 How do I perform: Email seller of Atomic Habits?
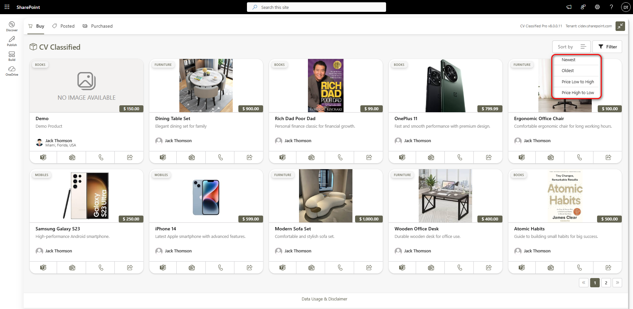[551, 268]
